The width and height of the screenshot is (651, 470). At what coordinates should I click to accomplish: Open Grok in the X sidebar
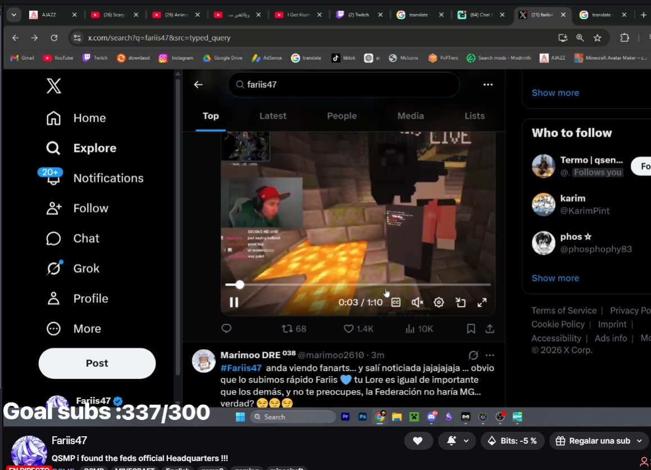(x=73, y=269)
